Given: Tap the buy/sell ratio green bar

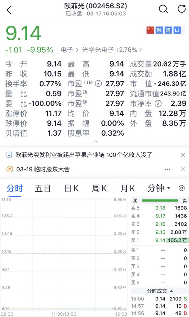Looking at the screenshot, I should coord(160,201).
